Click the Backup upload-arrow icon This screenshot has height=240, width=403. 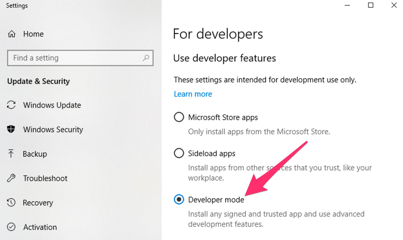click(x=11, y=154)
